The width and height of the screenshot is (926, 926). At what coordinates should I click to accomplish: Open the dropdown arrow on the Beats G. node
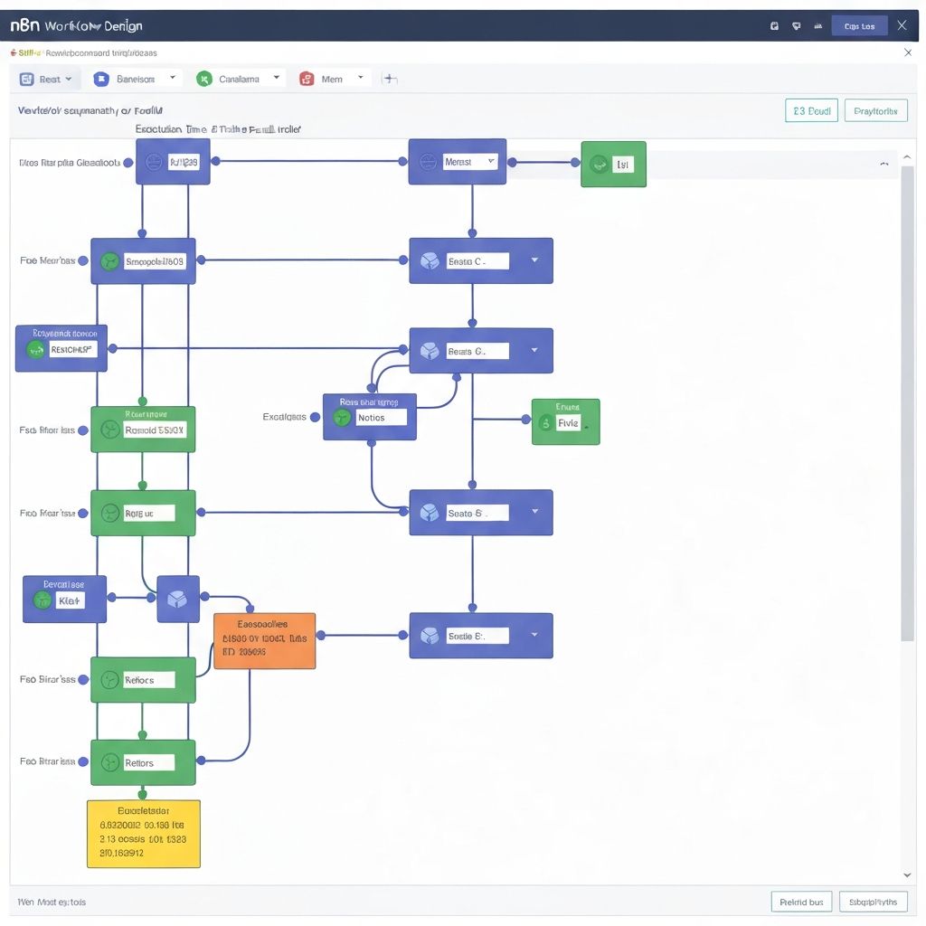(x=534, y=350)
